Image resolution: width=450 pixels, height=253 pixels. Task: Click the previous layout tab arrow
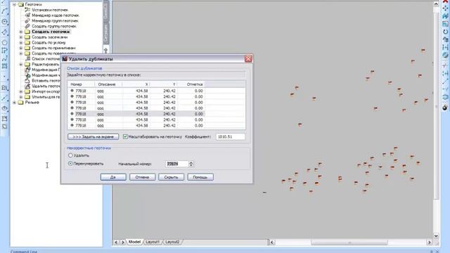[x=116, y=242]
